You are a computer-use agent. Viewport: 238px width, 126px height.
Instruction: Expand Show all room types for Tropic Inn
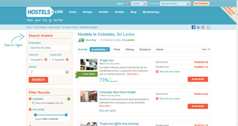coord(170,71)
